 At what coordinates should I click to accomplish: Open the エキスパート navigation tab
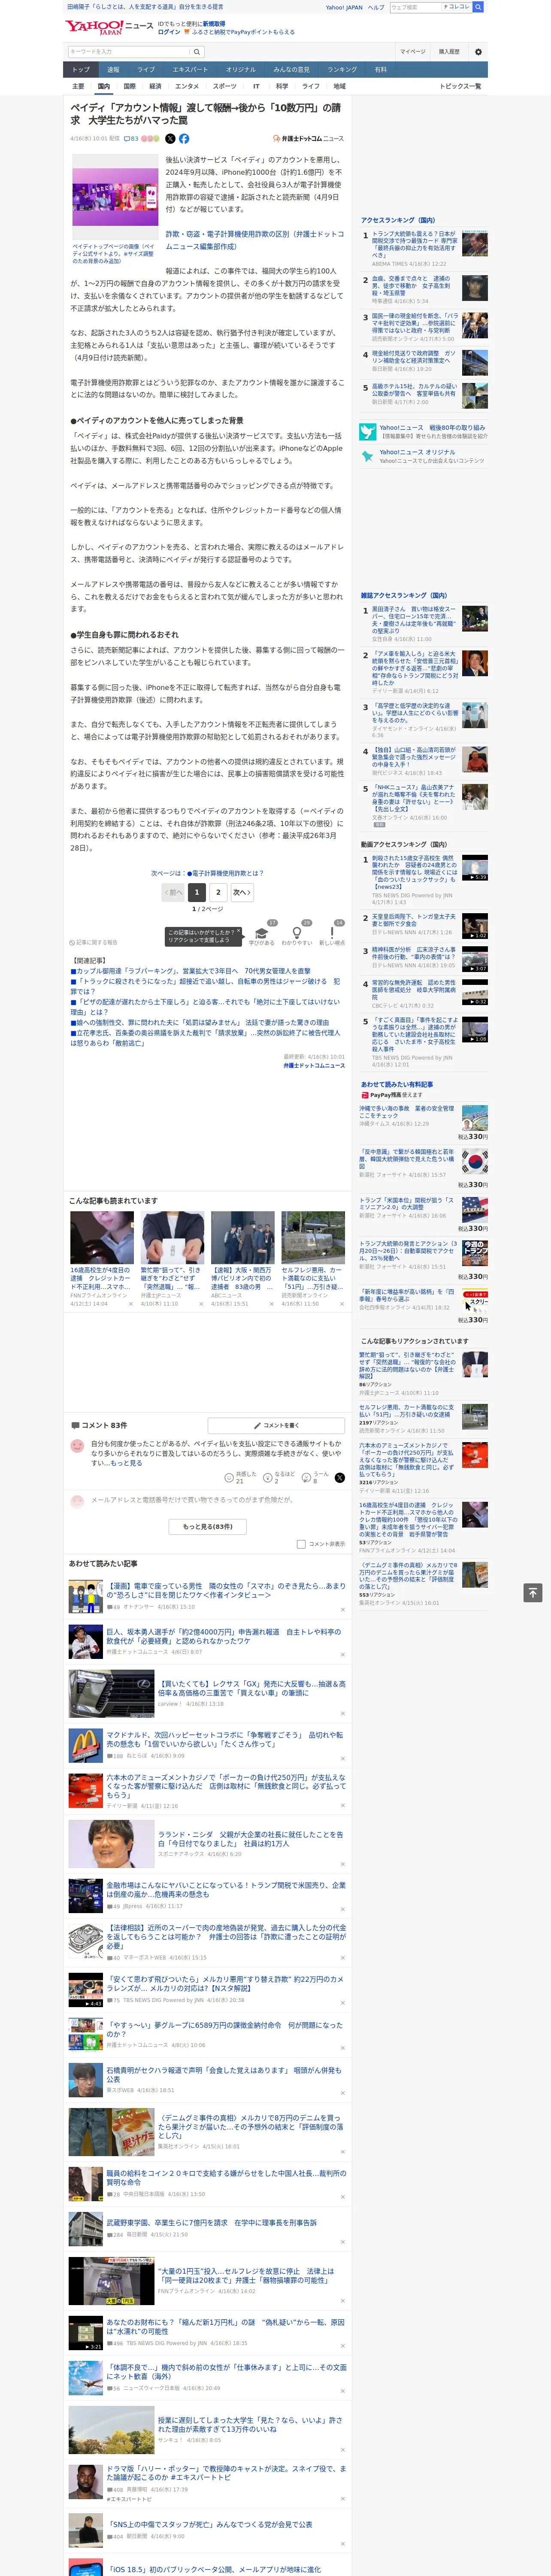(190, 70)
